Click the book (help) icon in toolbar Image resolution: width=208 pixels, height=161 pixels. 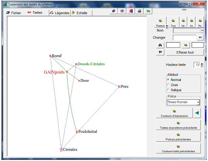click(x=114, y=11)
